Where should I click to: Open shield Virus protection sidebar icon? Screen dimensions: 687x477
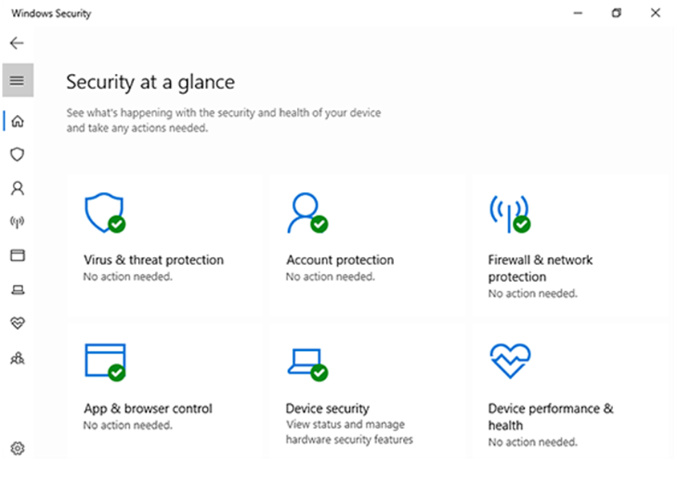tap(18, 154)
